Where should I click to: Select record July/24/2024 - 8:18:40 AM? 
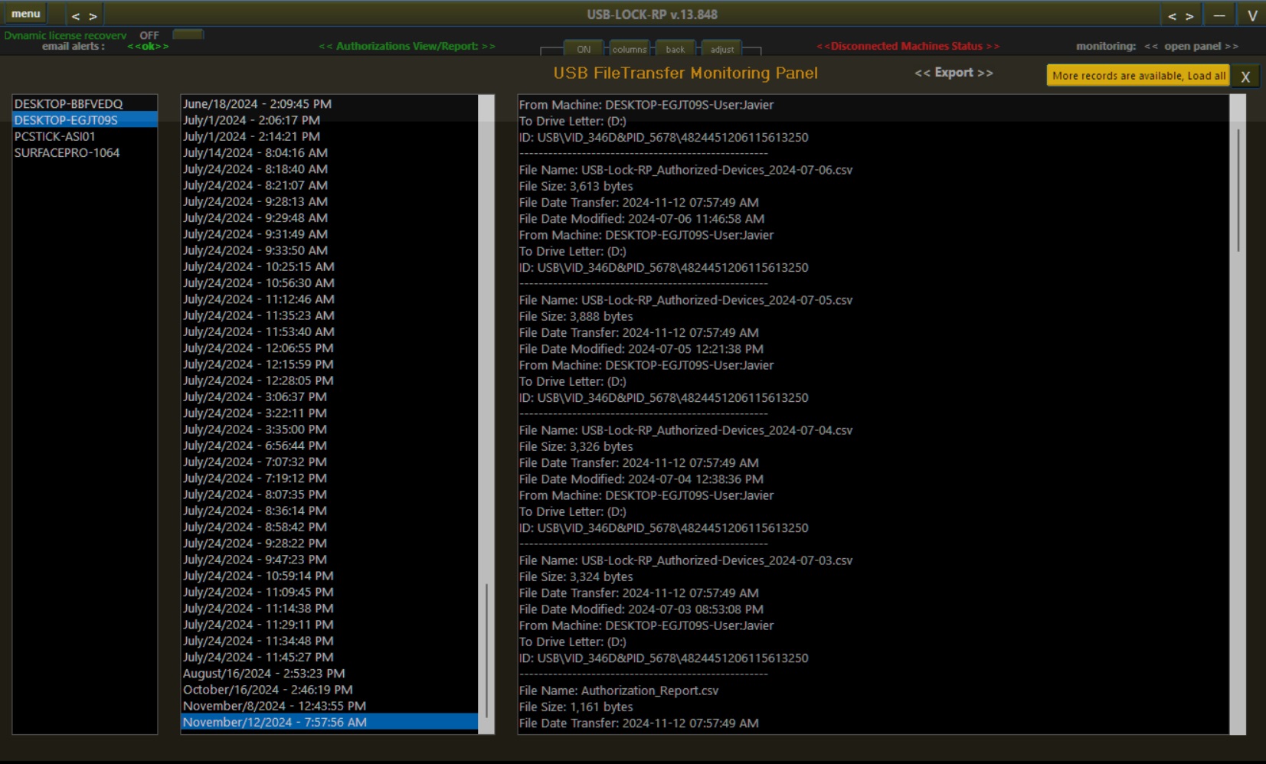tap(329, 169)
